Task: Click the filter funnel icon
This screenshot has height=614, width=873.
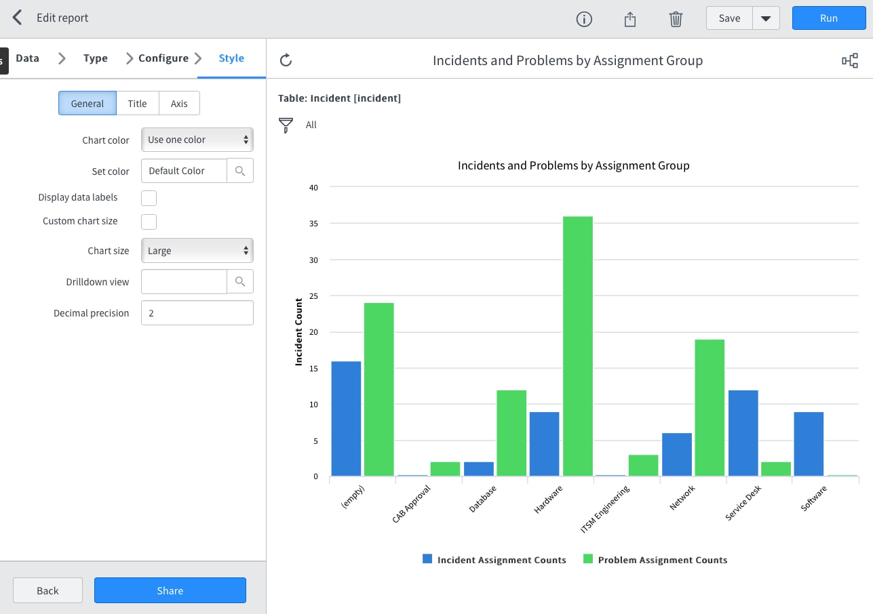Action: pos(286,125)
